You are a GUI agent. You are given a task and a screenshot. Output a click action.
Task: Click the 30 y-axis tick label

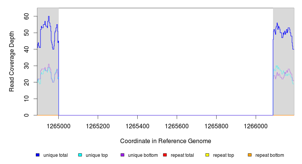pos(26,66)
